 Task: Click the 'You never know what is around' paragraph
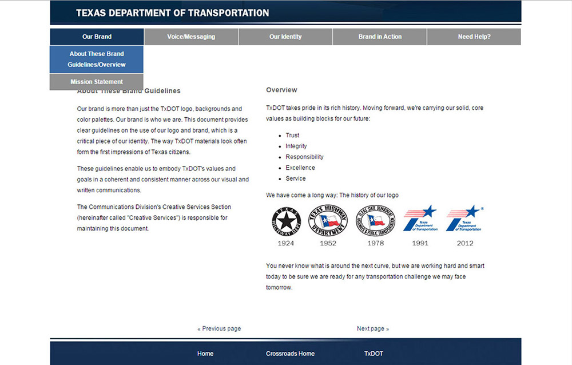[x=375, y=277]
